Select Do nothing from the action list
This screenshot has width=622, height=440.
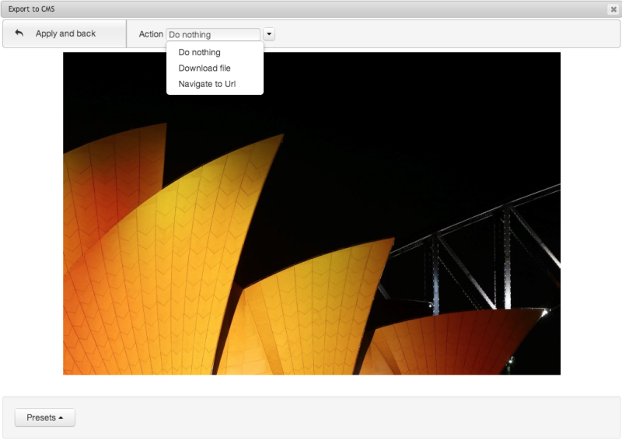pos(215,52)
